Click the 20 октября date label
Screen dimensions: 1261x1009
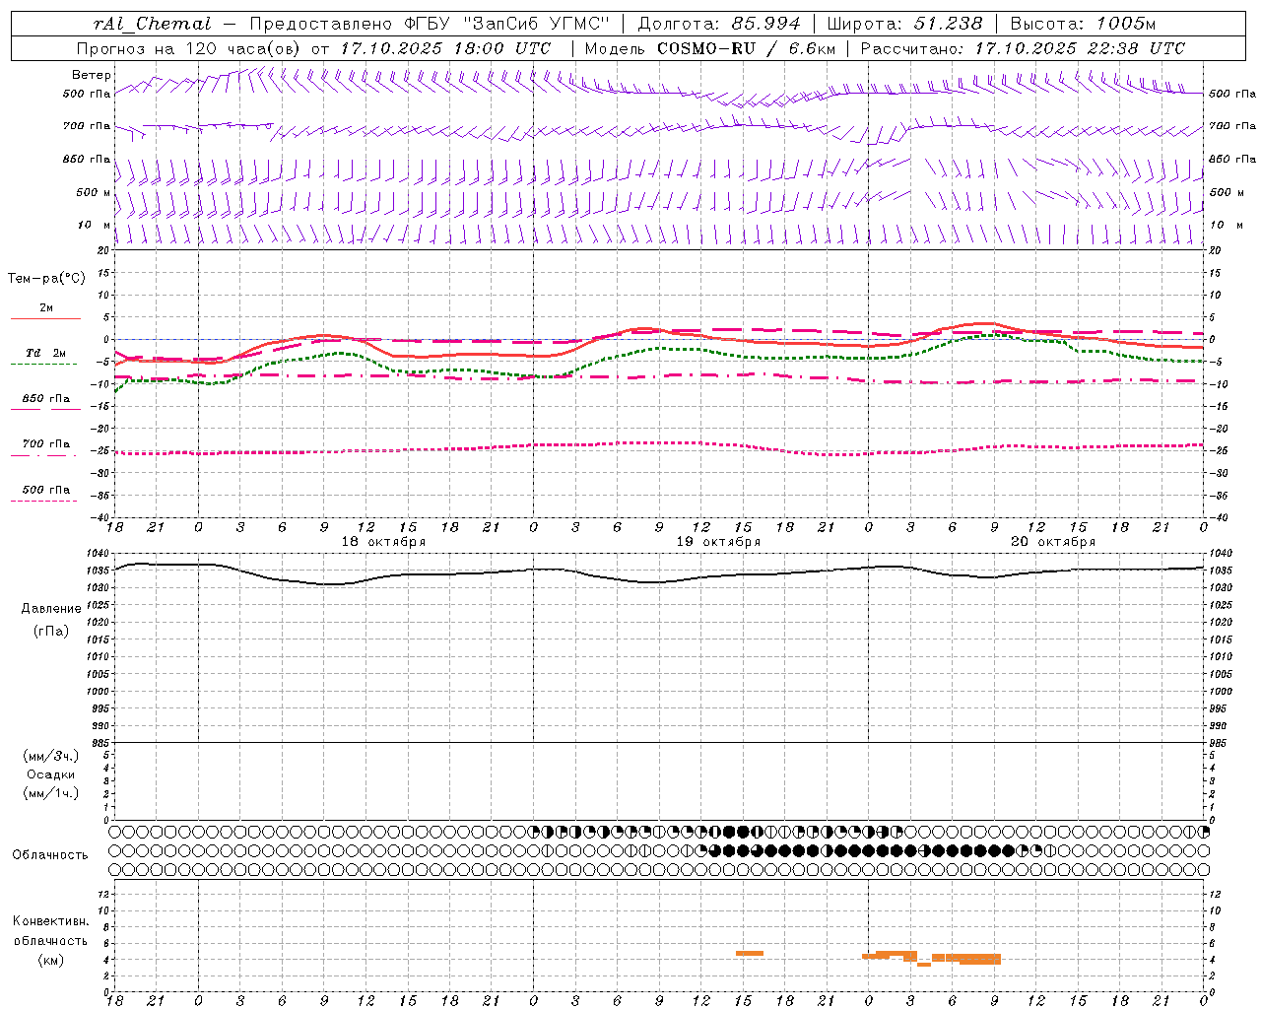pos(1053,542)
